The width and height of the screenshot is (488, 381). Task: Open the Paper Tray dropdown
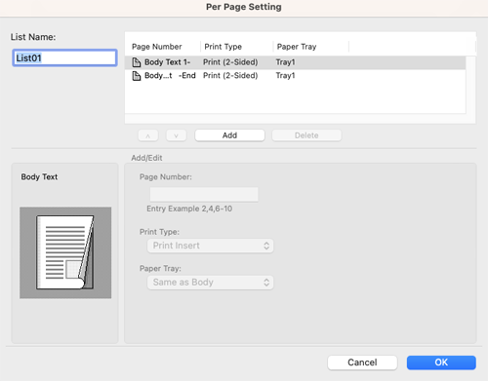click(x=210, y=283)
